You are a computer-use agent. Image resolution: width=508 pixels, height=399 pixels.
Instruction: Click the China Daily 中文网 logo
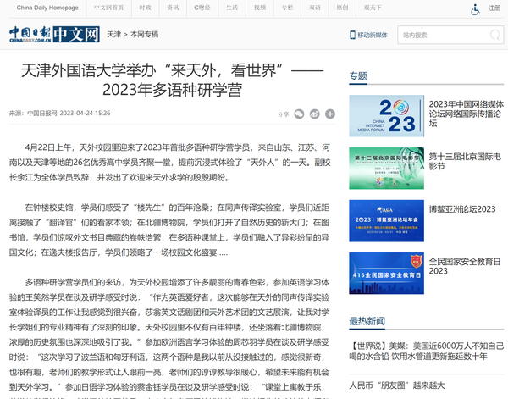click(x=50, y=35)
